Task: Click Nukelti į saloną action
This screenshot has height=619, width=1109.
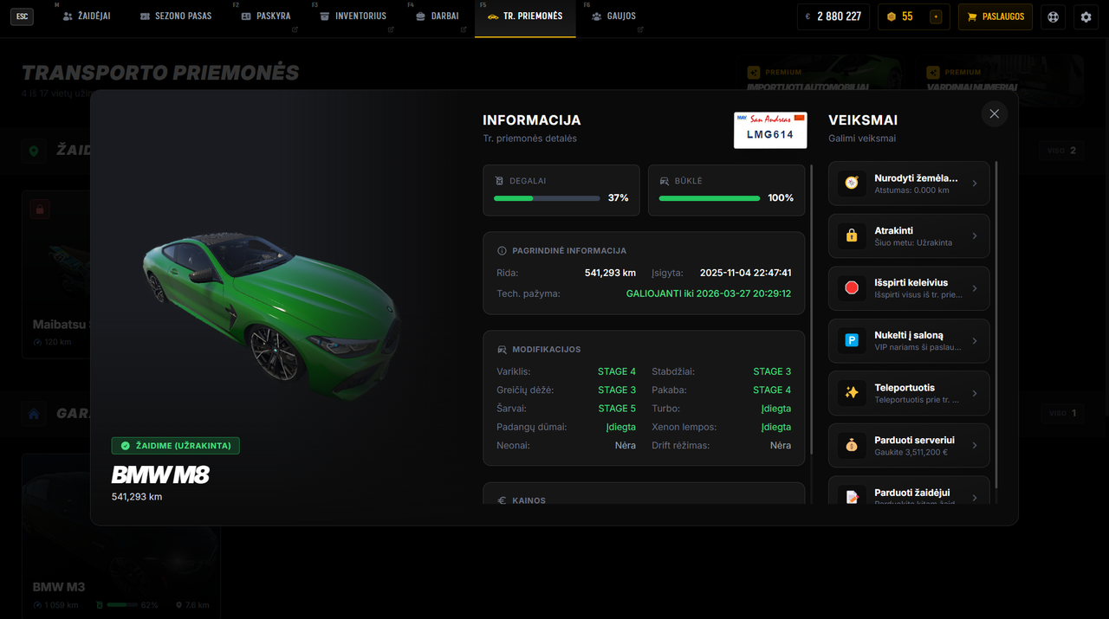Action: pos(909,341)
